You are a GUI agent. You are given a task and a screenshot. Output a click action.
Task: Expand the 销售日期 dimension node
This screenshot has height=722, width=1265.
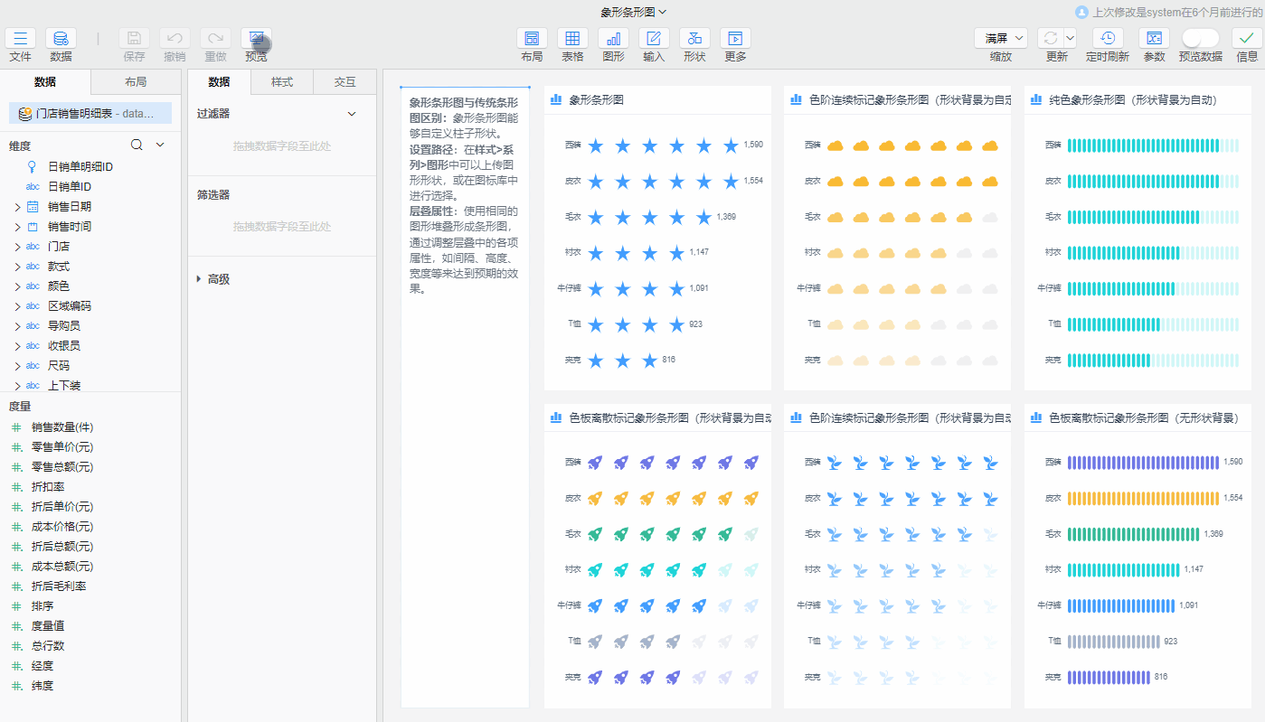coord(17,207)
